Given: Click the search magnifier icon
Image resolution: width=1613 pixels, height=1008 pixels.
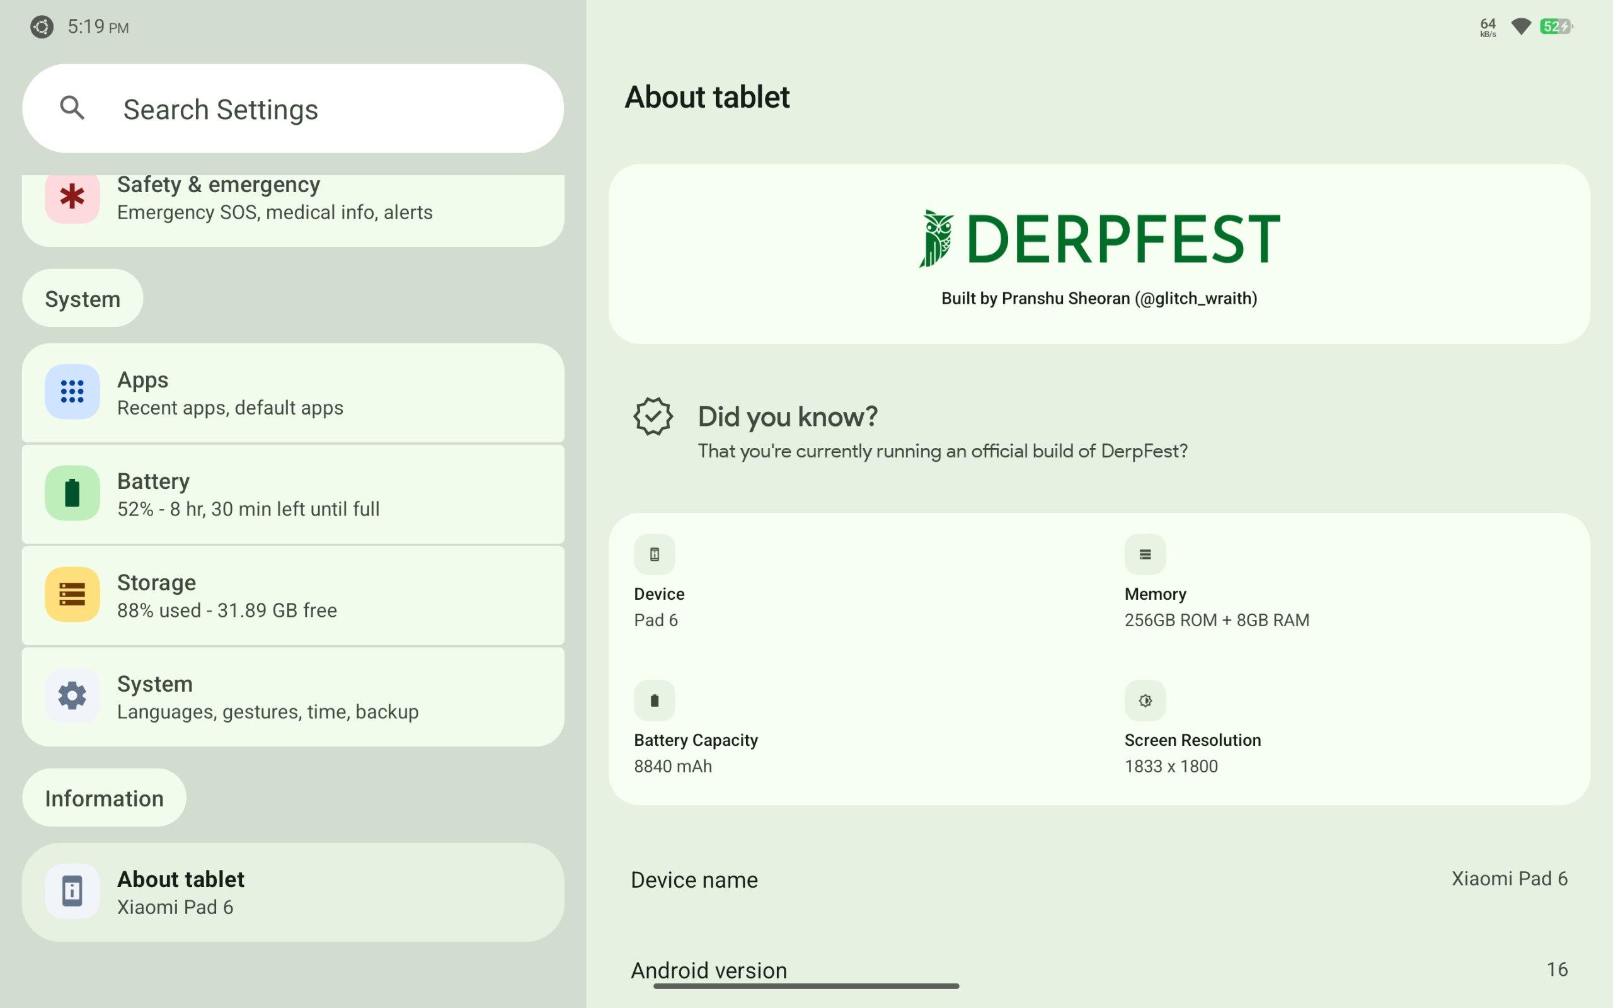Looking at the screenshot, I should [72, 108].
